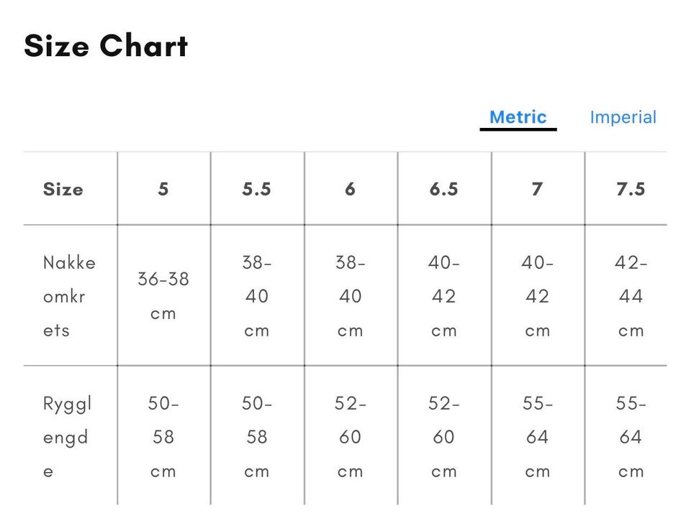
Task: Select size 5.5 column header
Action: point(257,189)
